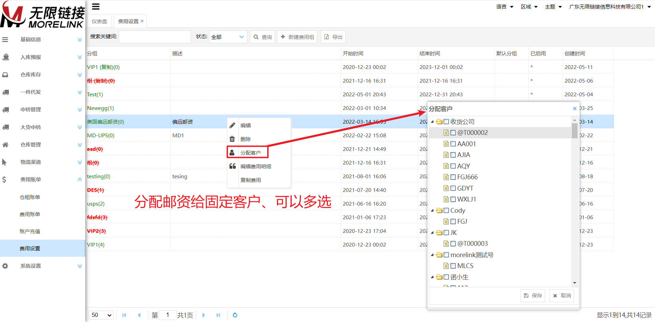Check the FGJ666 customer checkbox

point(453,177)
